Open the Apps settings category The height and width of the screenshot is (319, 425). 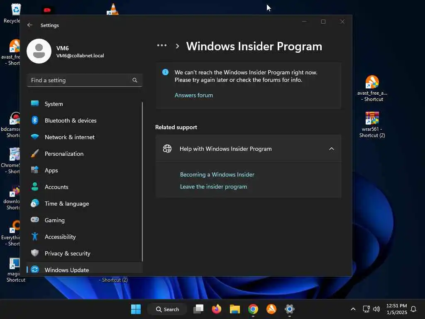[x=84, y=170]
